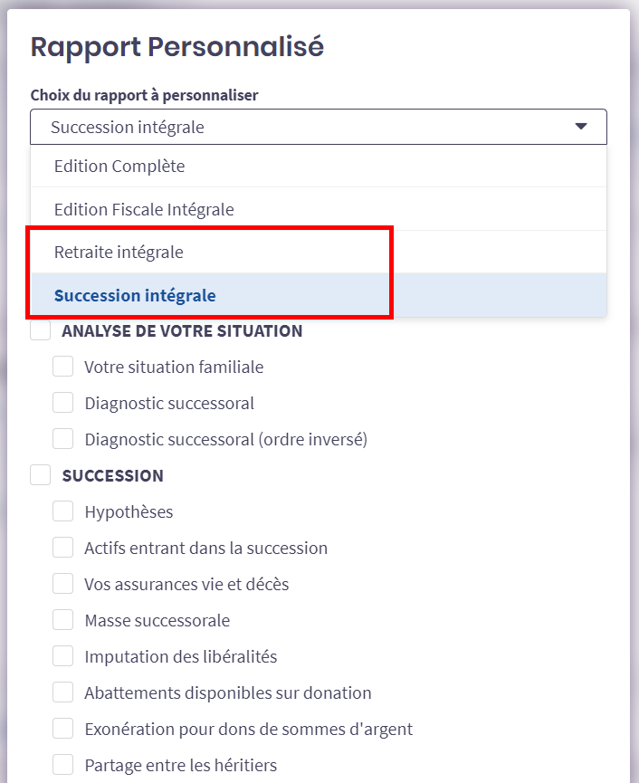Tick 'Exonération pour dons de sommes d'argent'
The height and width of the screenshot is (783, 639).
coord(62,729)
